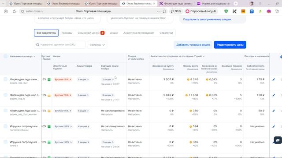The height and width of the screenshot is (158, 282).
Task: Expand the 1 акция chip in the first row
Action: [83, 79]
